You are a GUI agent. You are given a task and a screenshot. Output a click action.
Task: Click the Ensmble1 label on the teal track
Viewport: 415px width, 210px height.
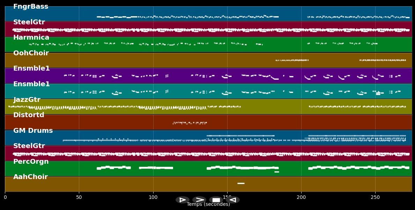click(31, 84)
